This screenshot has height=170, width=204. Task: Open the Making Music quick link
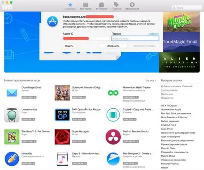(168, 156)
